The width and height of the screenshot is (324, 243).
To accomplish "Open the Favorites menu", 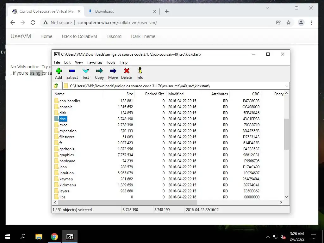I will pos(95,62).
